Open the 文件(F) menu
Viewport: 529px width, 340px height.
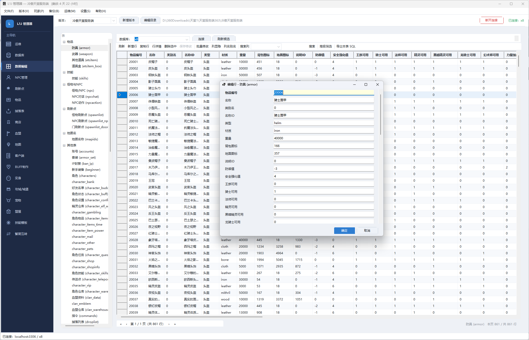9,11
